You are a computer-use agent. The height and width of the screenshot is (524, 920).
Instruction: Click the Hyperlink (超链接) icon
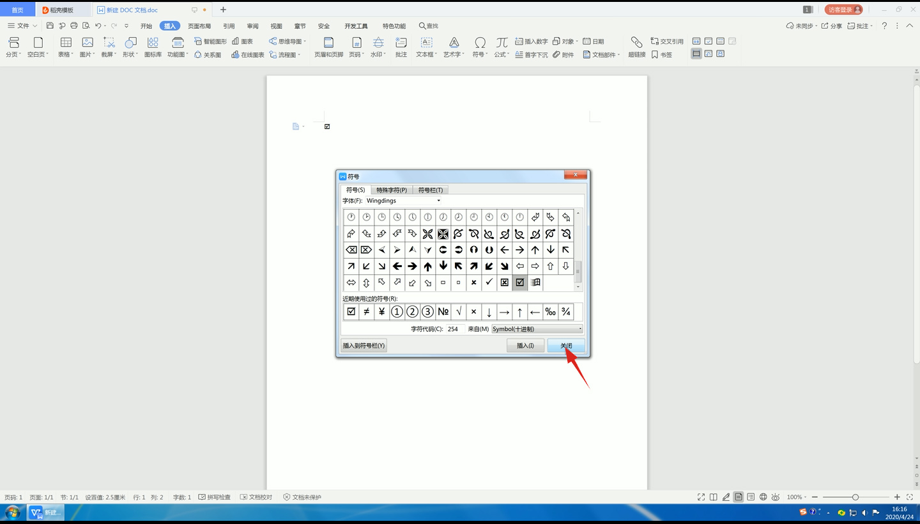point(636,47)
